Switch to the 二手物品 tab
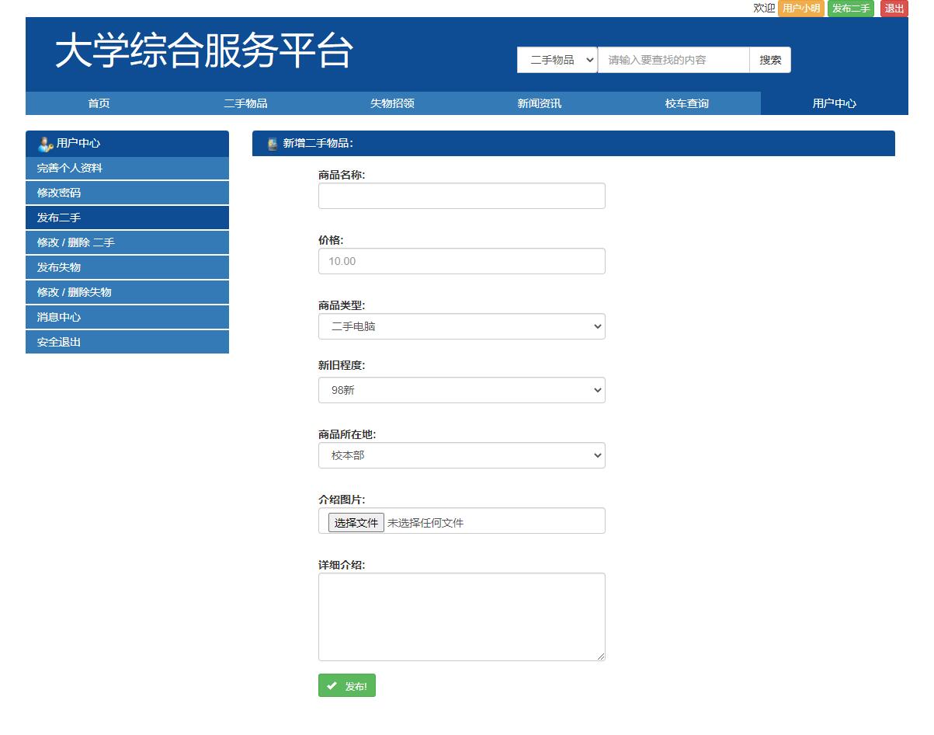This screenshot has height=735, width=934. (245, 103)
